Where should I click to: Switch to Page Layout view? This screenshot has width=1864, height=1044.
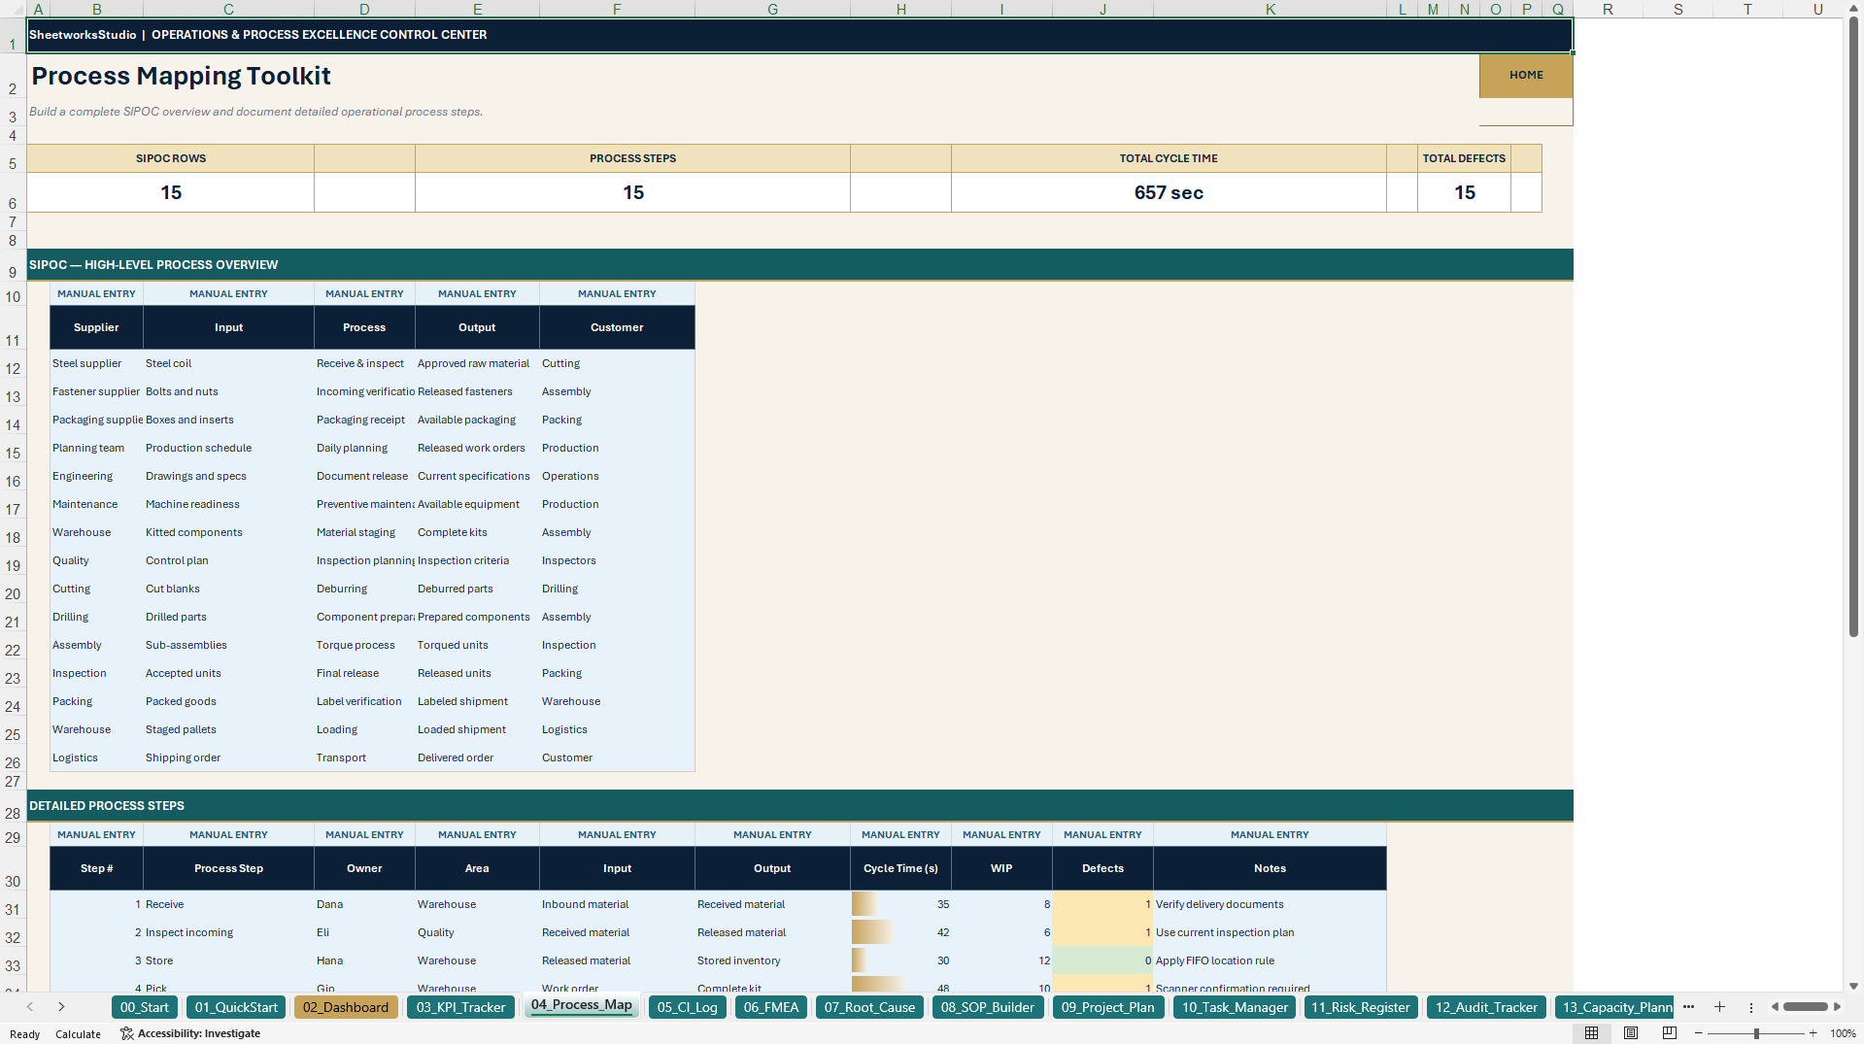pyautogui.click(x=1631, y=1033)
